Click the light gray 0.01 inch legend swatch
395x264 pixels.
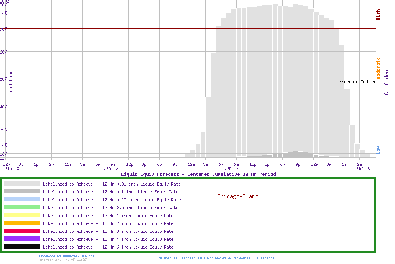click(22, 184)
